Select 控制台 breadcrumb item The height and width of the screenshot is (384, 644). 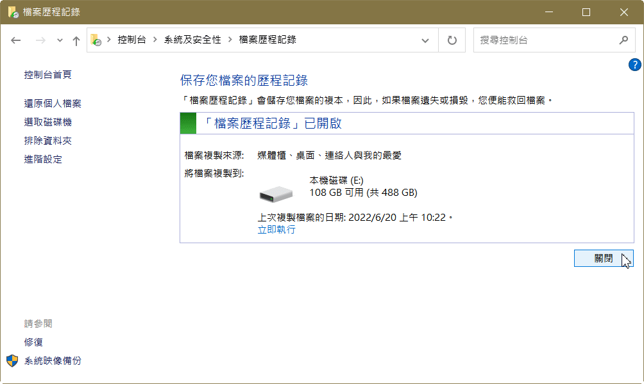pyautogui.click(x=131, y=39)
